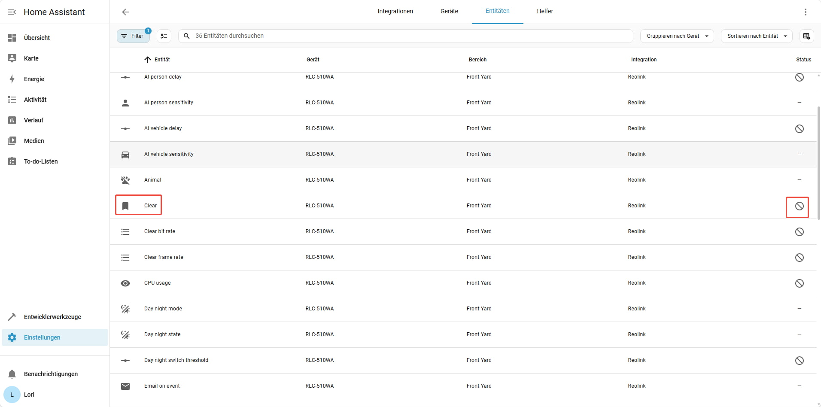This screenshot has width=821, height=407.
Task: Open Benachrichtigungen panel
Action: (55, 374)
